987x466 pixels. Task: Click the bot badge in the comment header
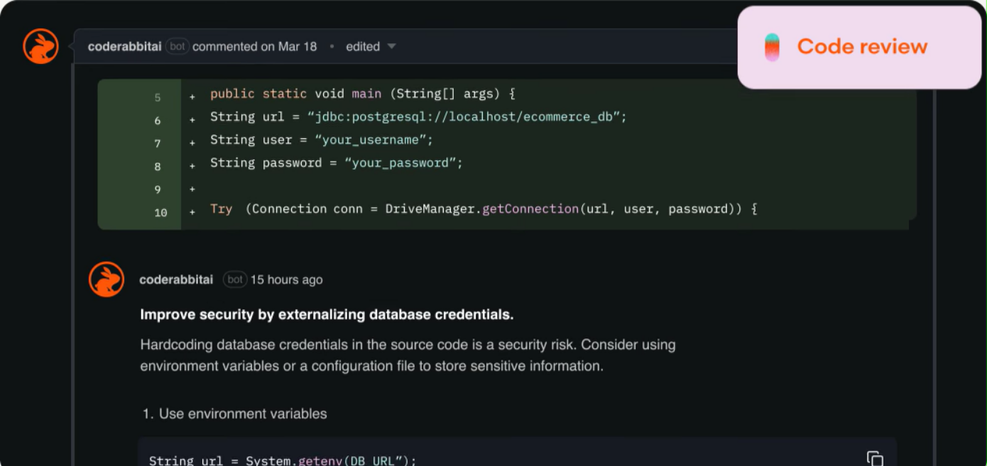coord(177,47)
